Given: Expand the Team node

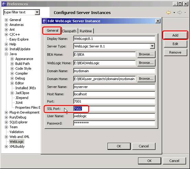Looking at the screenshot, I should click(x=6, y=127).
